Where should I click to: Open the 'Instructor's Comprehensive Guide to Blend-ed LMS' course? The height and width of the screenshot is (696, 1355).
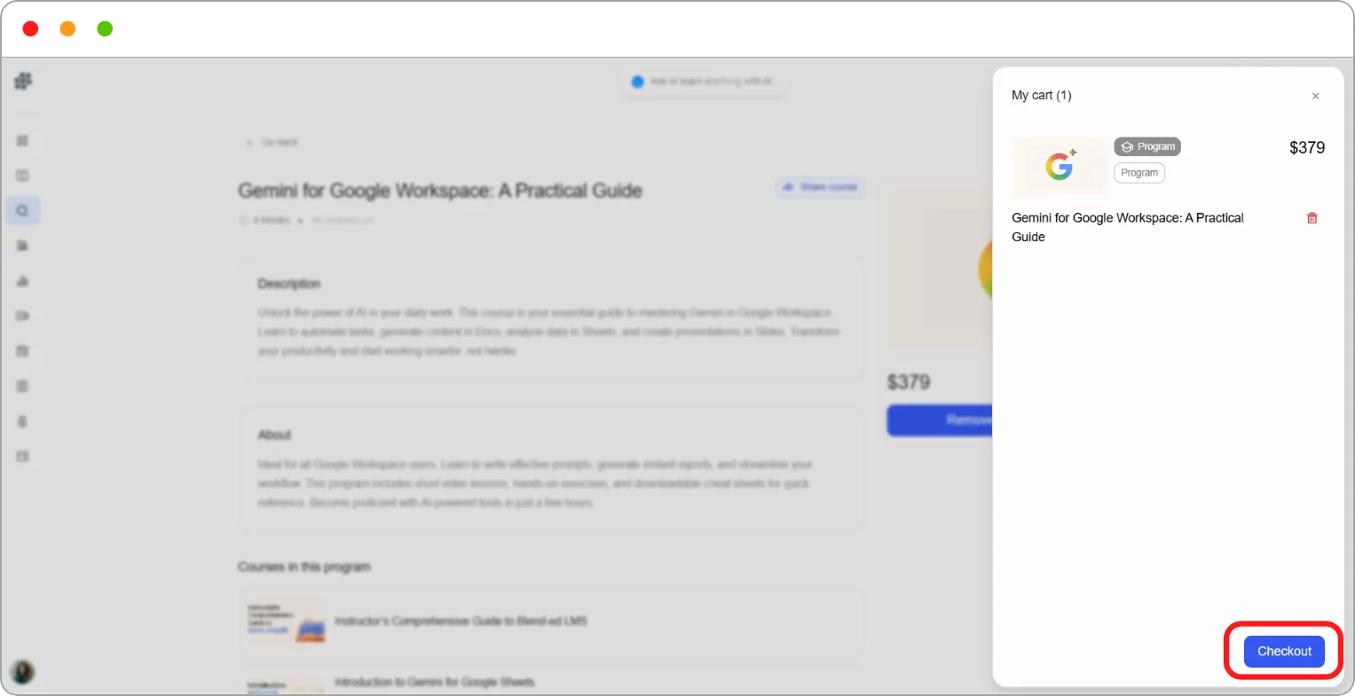coord(550,621)
